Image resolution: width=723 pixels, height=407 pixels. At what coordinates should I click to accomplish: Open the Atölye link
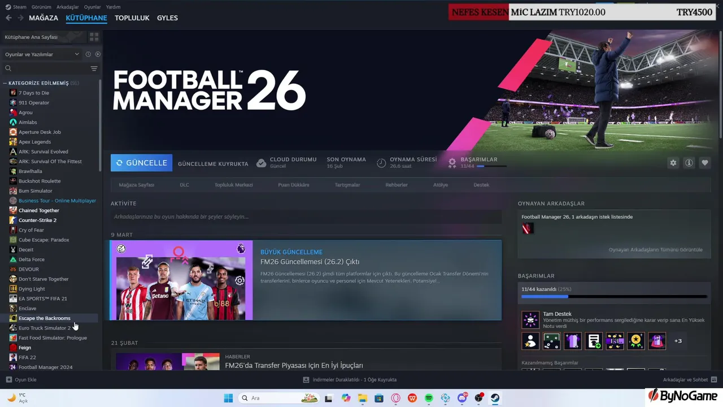(x=441, y=185)
